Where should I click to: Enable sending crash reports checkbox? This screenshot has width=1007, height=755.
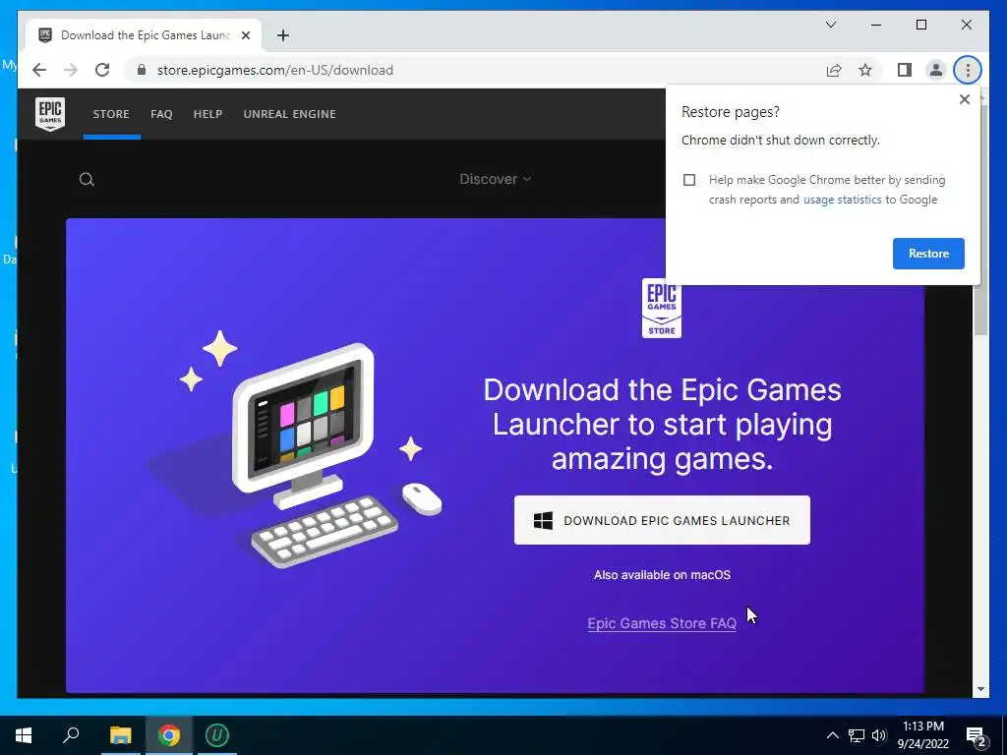pyautogui.click(x=689, y=180)
